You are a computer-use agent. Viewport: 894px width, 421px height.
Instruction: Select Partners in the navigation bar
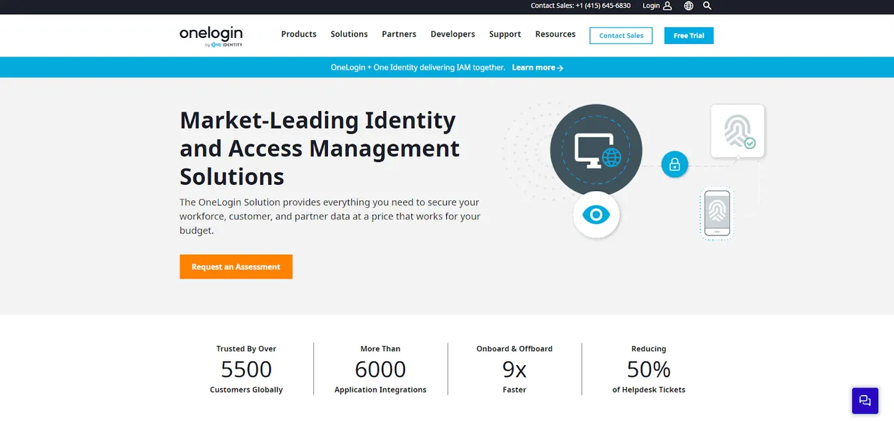pyautogui.click(x=399, y=34)
